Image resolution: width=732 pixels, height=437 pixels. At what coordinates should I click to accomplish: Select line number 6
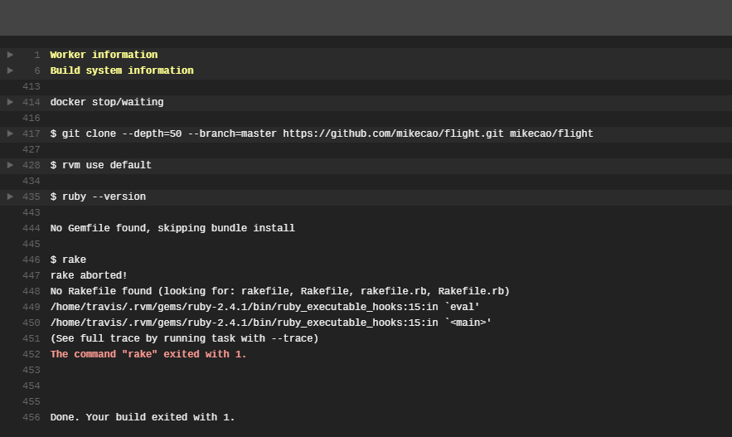point(37,71)
